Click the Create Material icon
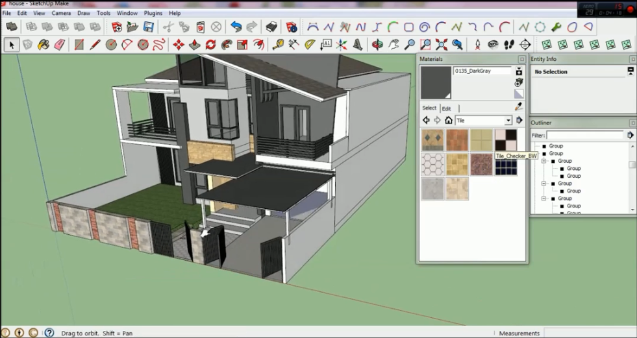 point(519,83)
